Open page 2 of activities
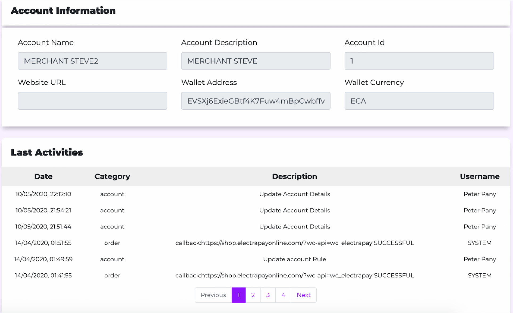 [x=253, y=295]
